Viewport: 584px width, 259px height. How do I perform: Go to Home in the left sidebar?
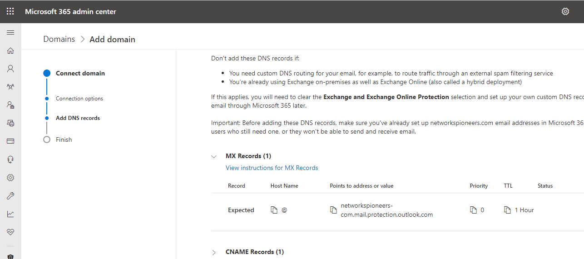(x=10, y=50)
